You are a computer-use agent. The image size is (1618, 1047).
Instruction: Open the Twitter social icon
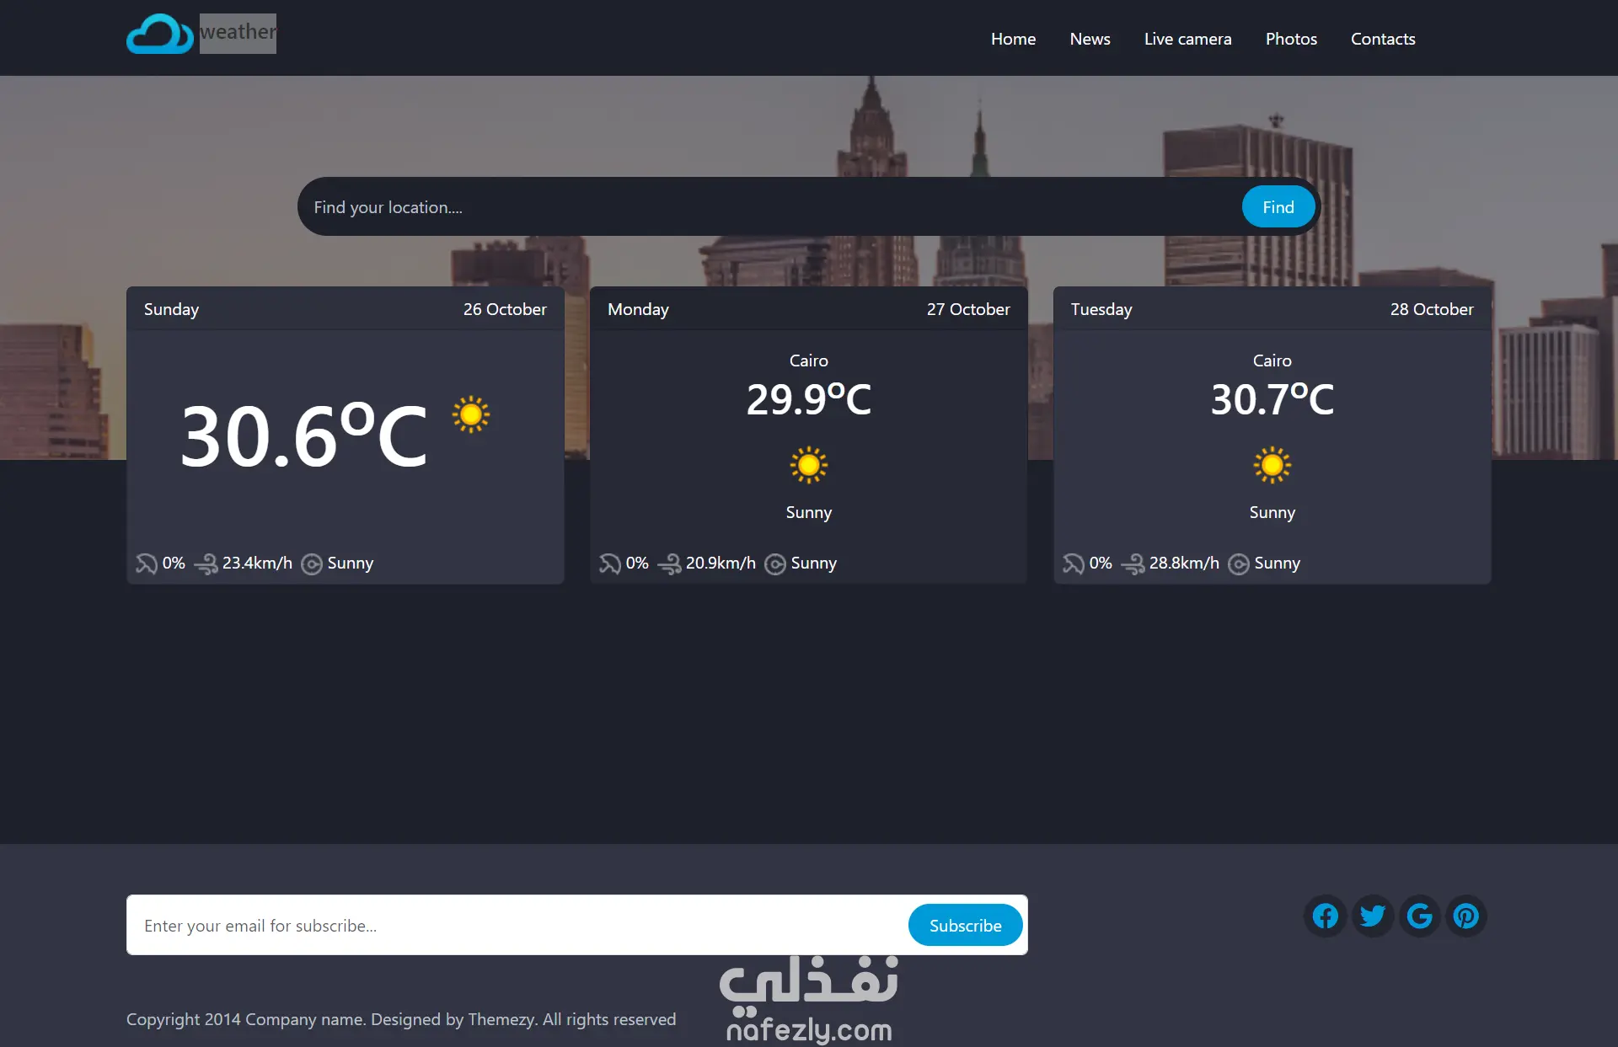click(x=1373, y=916)
